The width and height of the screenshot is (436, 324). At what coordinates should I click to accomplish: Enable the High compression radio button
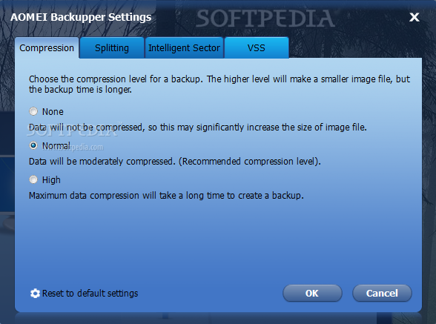pos(33,179)
